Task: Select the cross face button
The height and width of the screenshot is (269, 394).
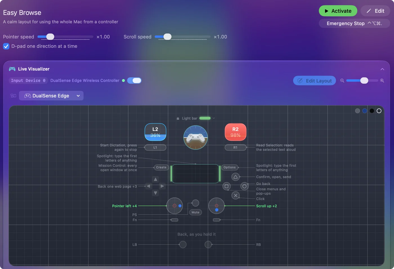Action: [236, 195]
